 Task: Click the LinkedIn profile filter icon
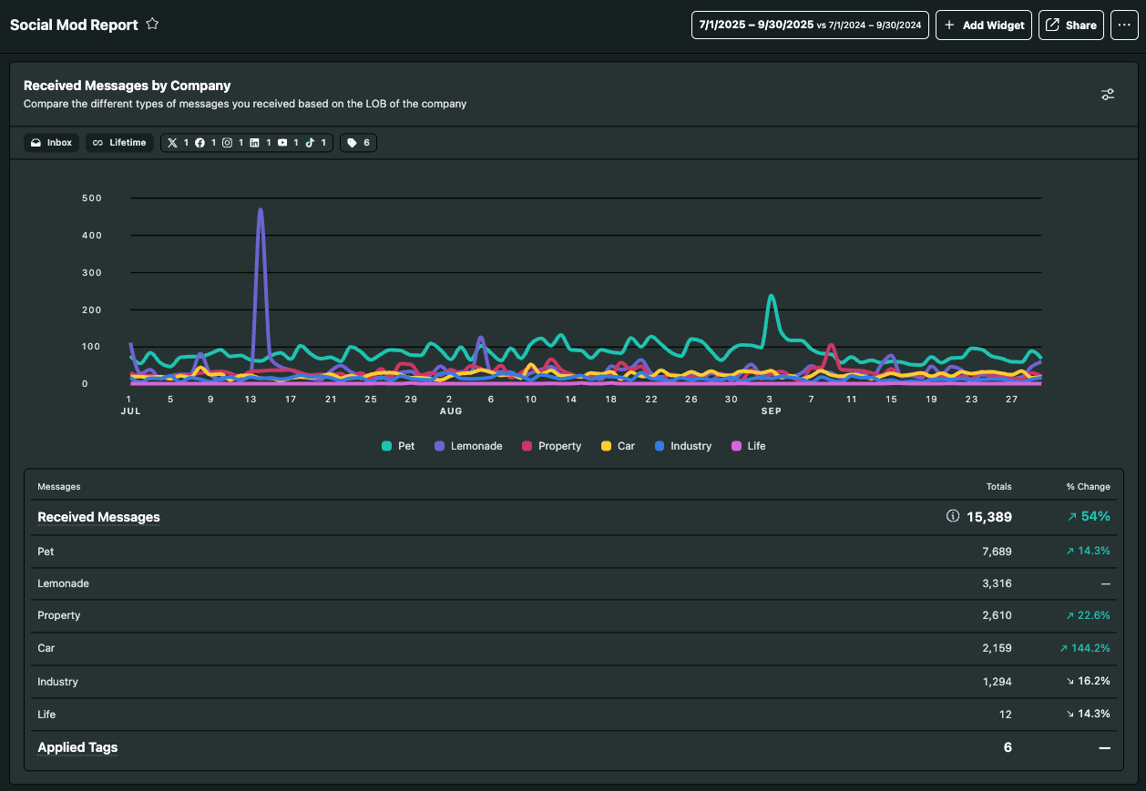(254, 143)
